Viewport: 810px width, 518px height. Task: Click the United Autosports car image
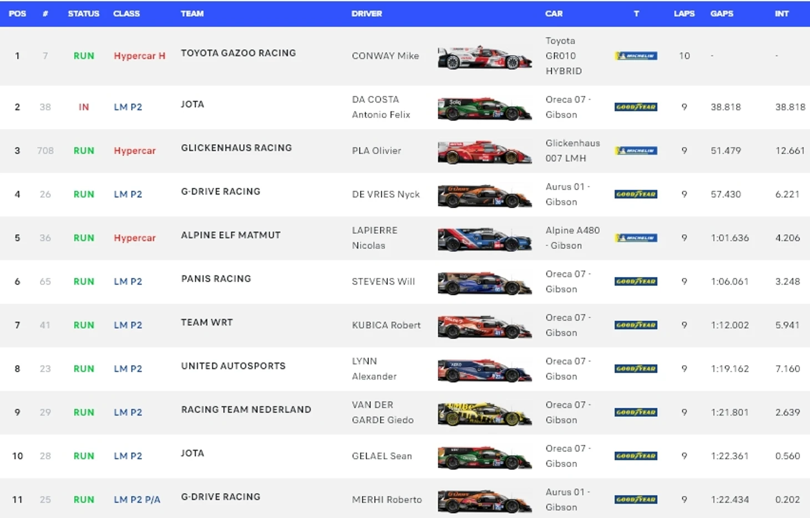[484, 370]
